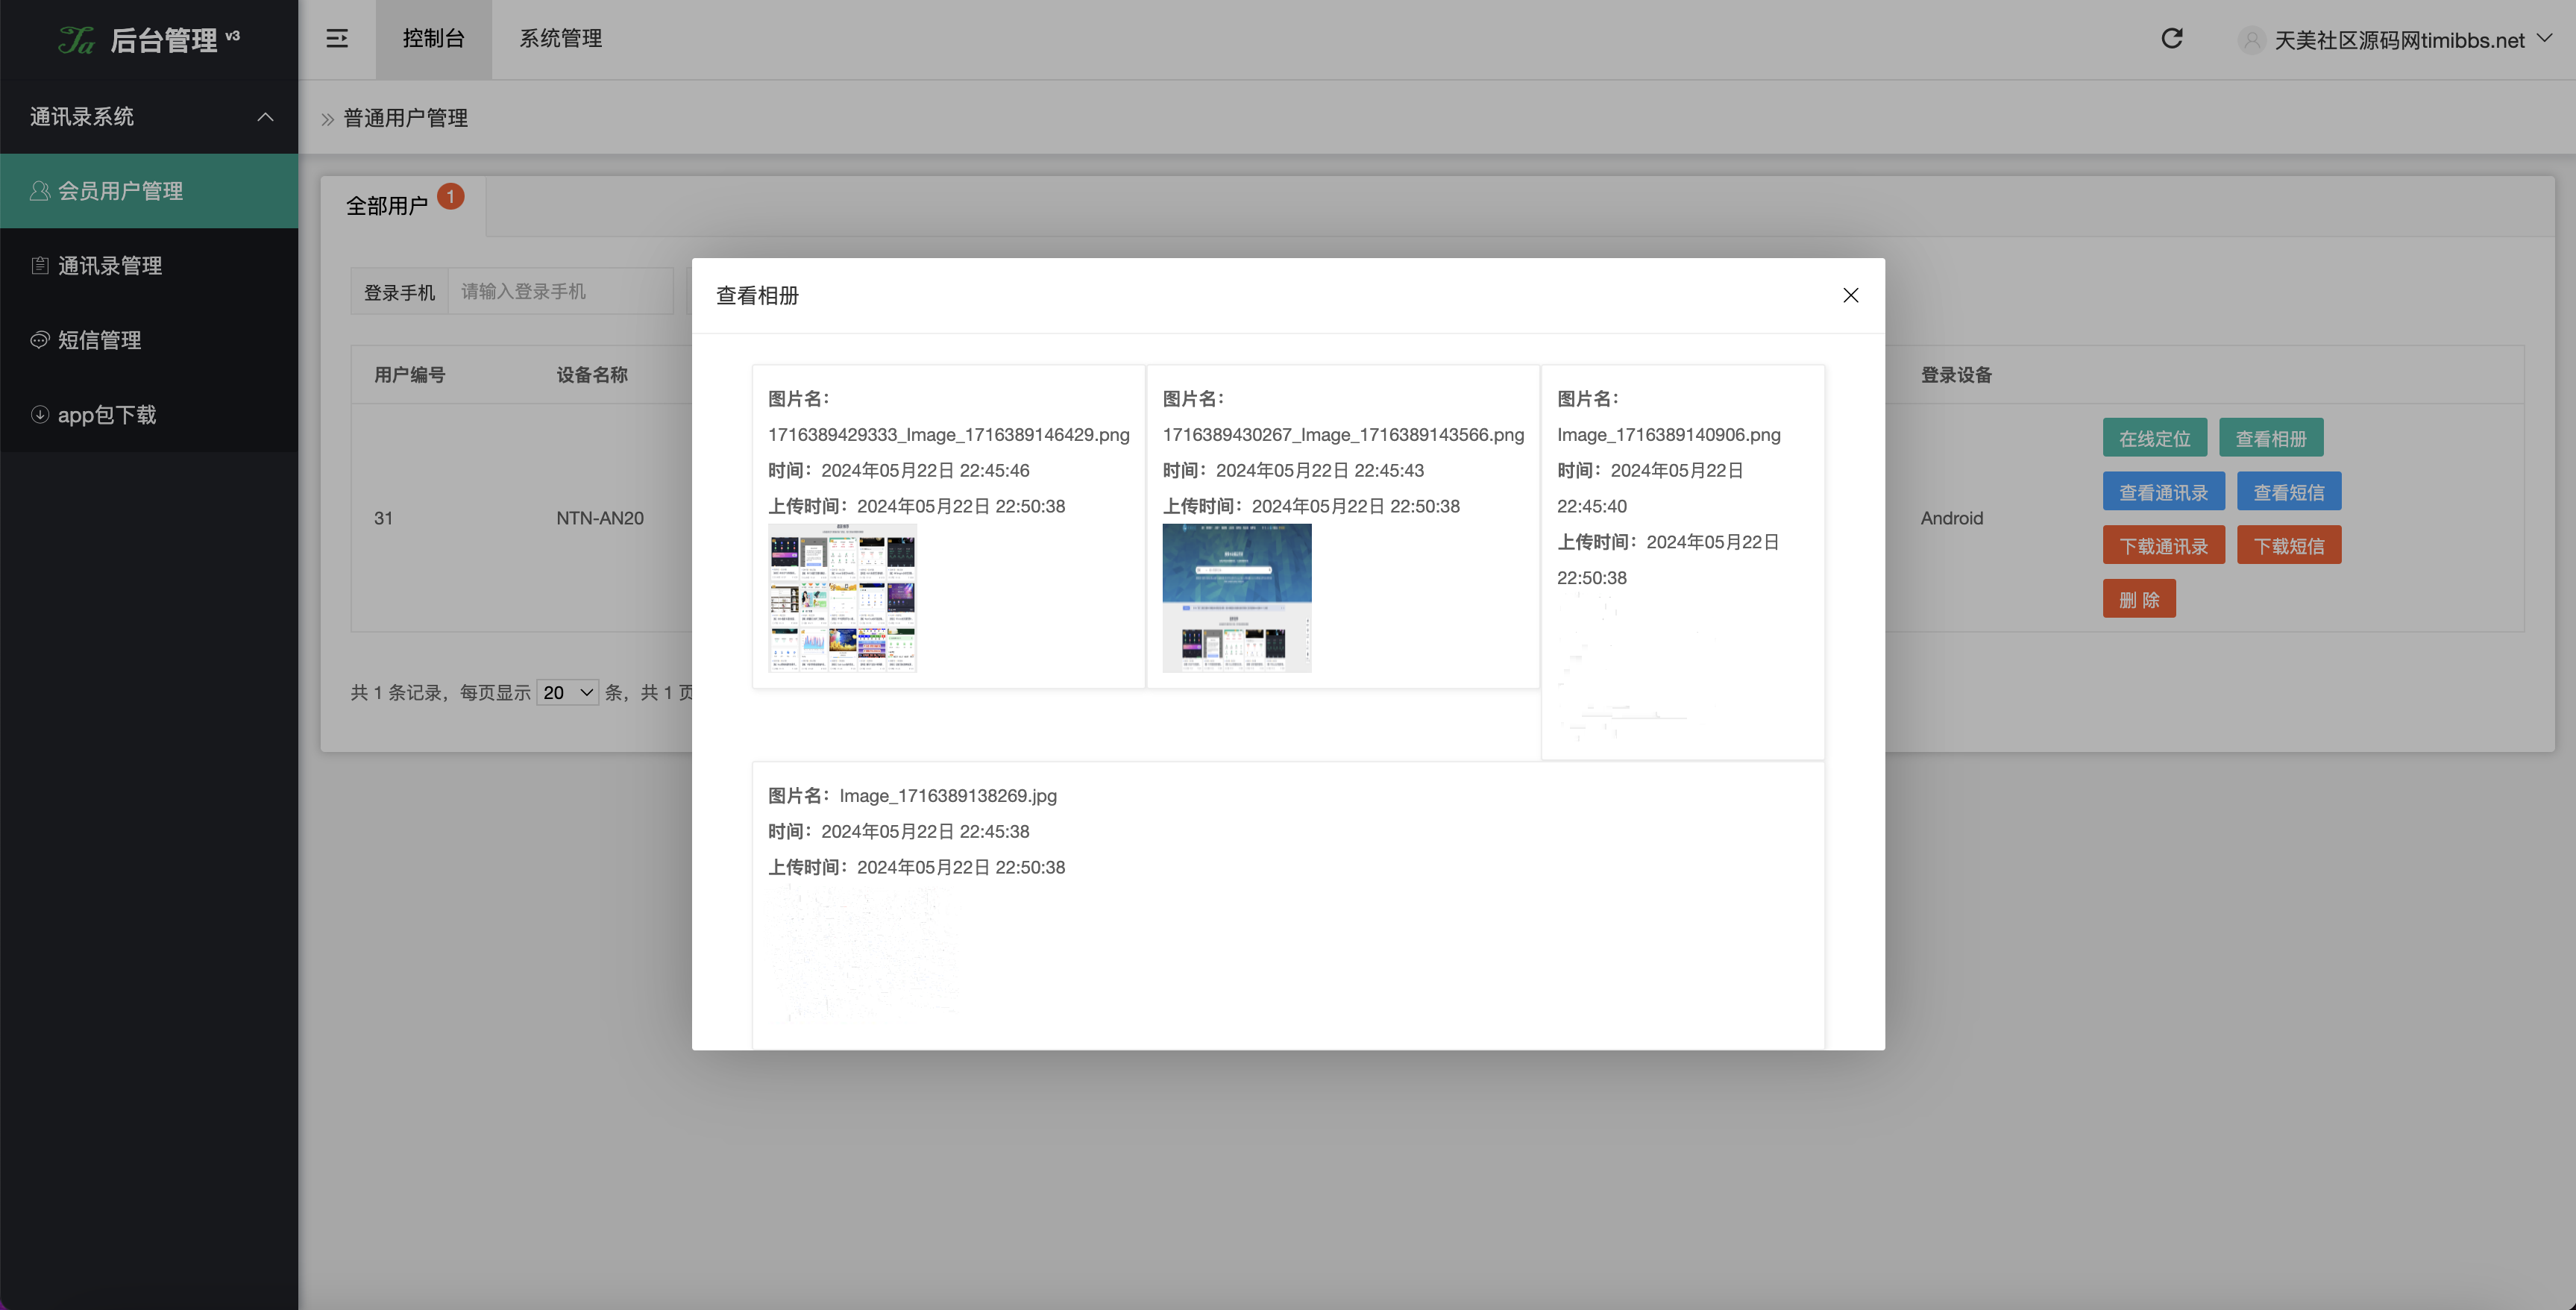2576x1310 pixels.
Task: Switch to the 系统管理 tab
Action: pos(560,38)
